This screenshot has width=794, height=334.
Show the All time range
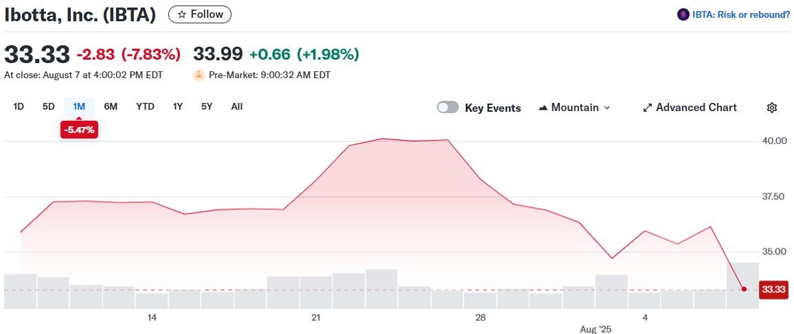(236, 106)
